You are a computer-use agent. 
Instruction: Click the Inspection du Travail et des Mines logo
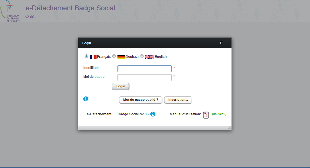(10, 11)
